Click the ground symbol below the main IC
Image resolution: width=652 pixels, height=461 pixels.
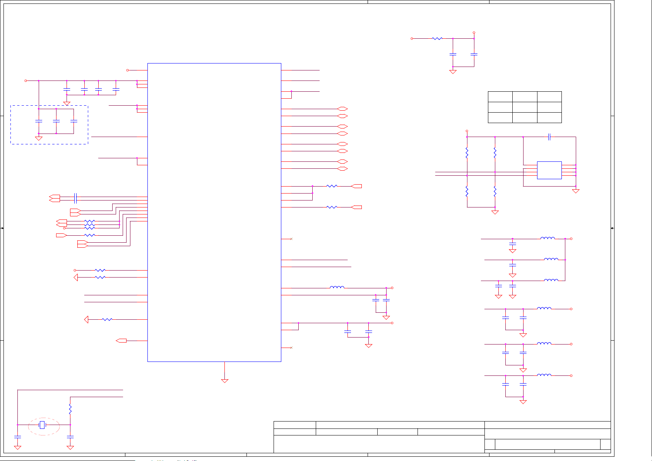[224, 380]
